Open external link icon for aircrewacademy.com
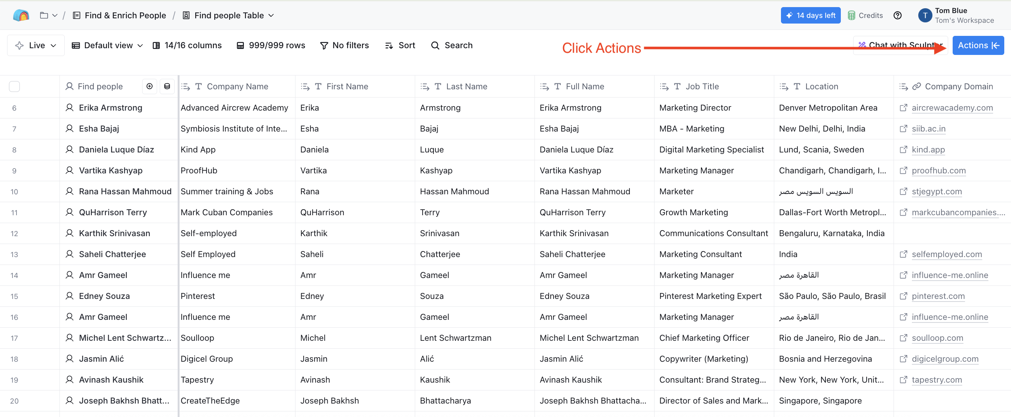 pyautogui.click(x=903, y=107)
